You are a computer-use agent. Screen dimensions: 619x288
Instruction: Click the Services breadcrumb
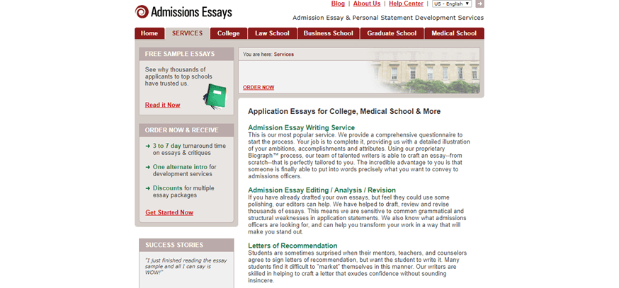click(x=284, y=54)
